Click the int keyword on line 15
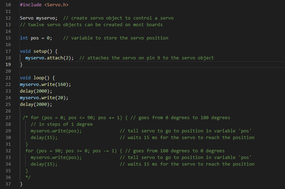Screen dimensions: 285x189 [x=24, y=38]
